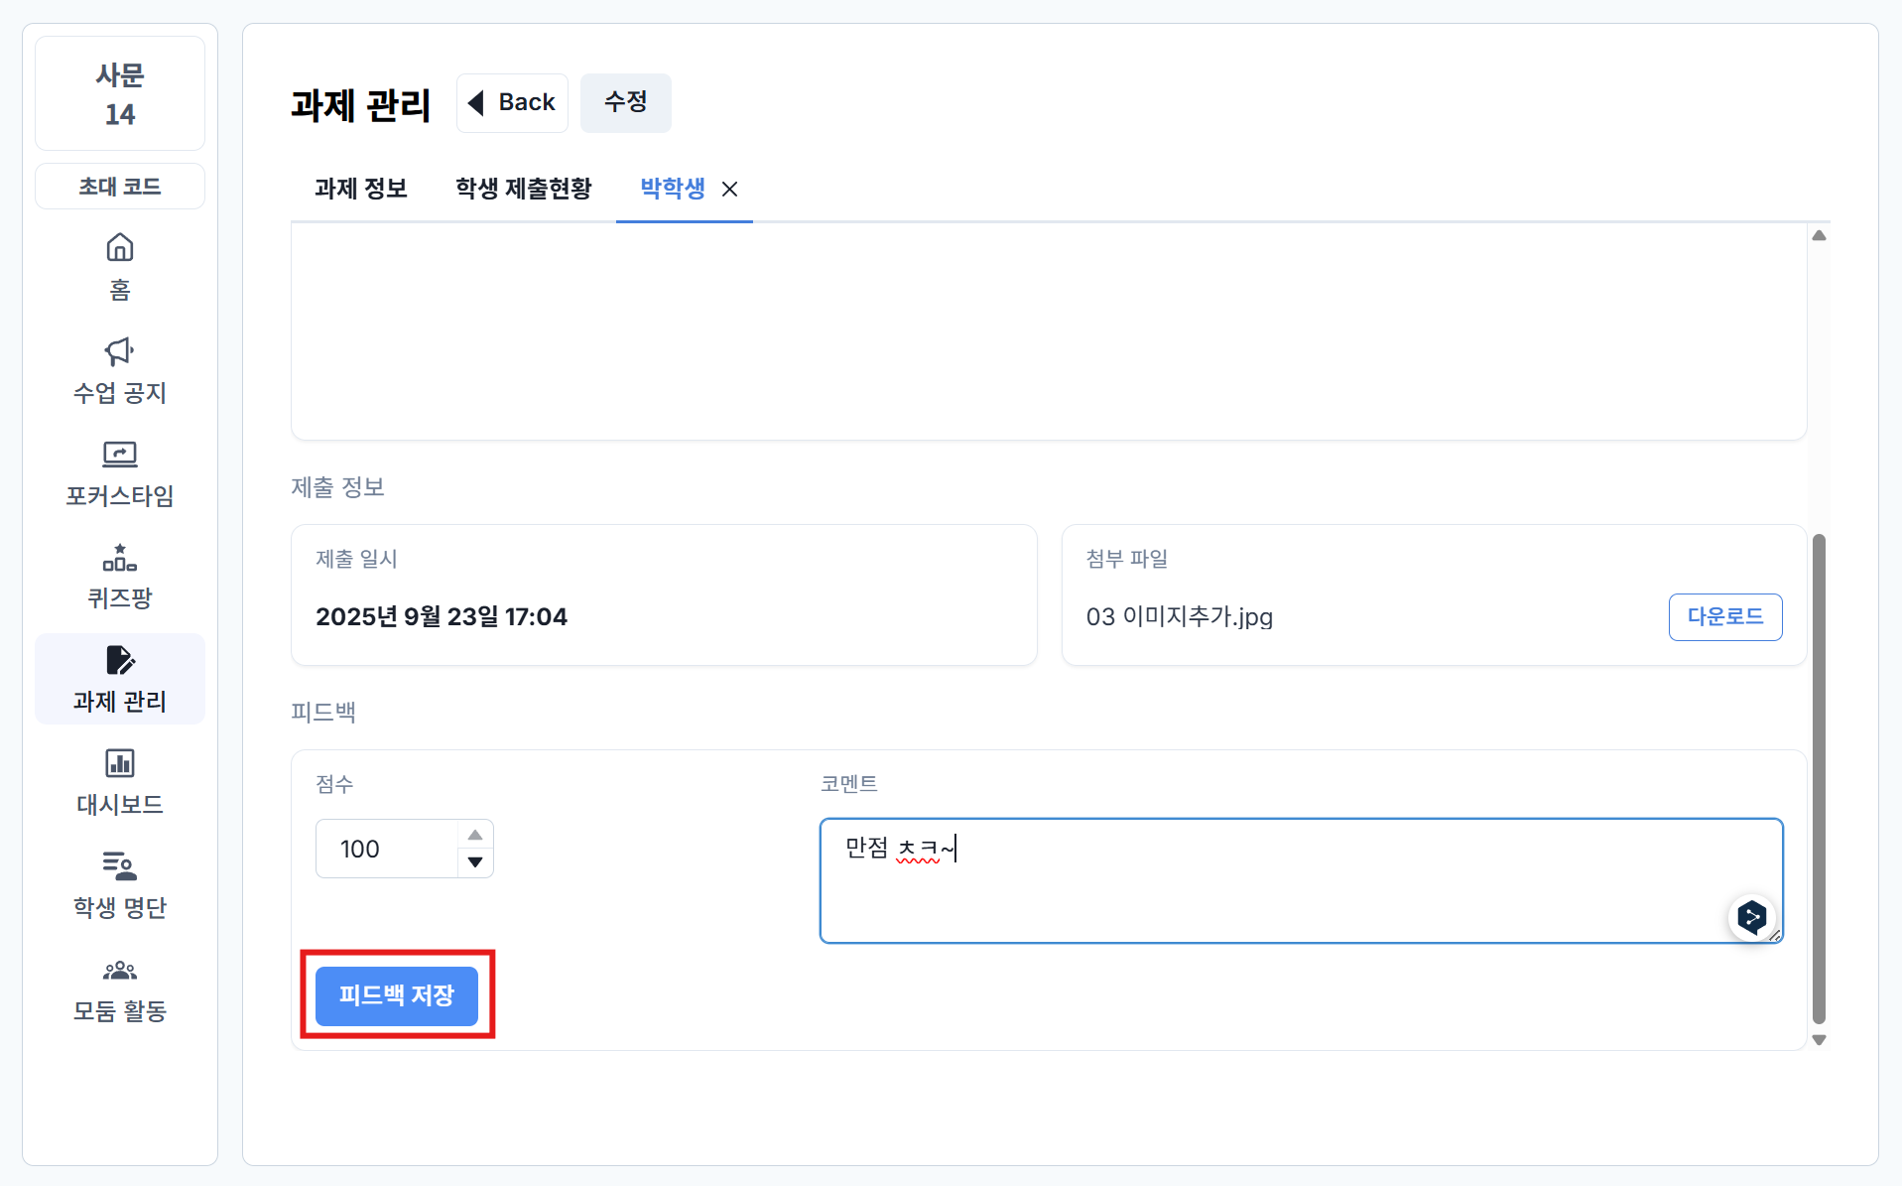Close the 박학생 tab
Image resolution: width=1902 pixels, height=1186 pixels.
(x=729, y=189)
